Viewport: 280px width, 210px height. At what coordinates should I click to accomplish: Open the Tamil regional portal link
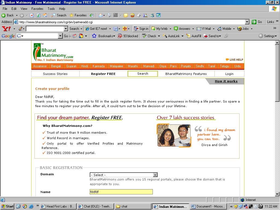(212, 66)
